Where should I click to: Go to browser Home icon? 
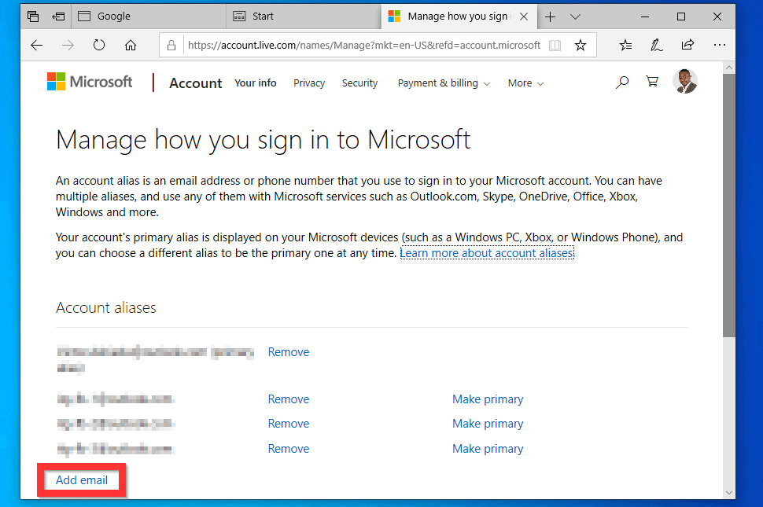131,46
